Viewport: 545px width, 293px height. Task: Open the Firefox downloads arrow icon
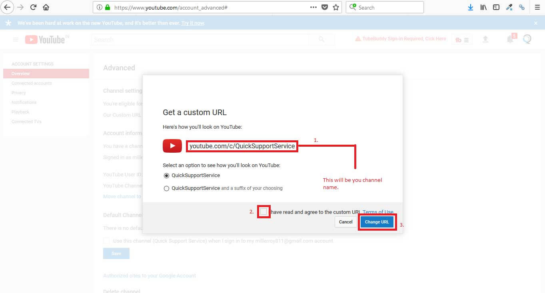[x=471, y=7]
